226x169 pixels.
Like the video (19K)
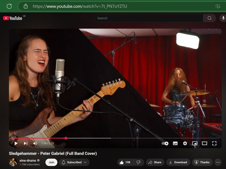125,162
